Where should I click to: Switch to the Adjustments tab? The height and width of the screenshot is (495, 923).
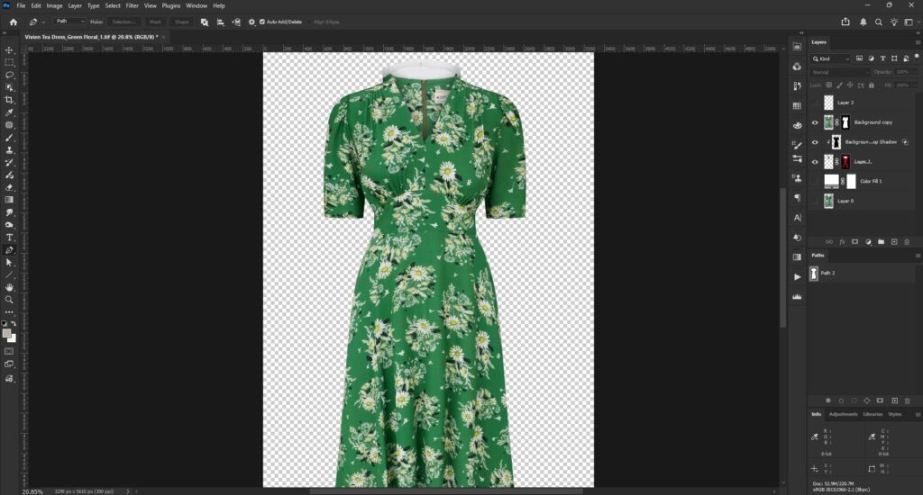[x=843, y=415]
